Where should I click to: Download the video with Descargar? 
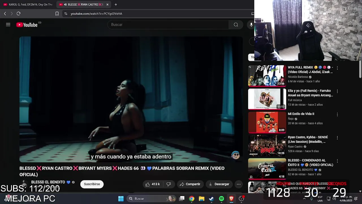pyautogui.click(x=219, y=184)
